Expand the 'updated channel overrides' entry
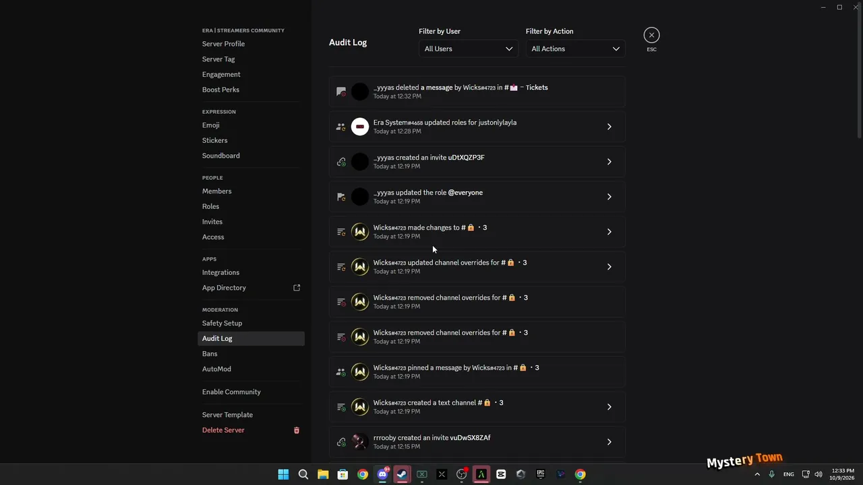The width and height of the screenshot is (863, 485). 609,267
